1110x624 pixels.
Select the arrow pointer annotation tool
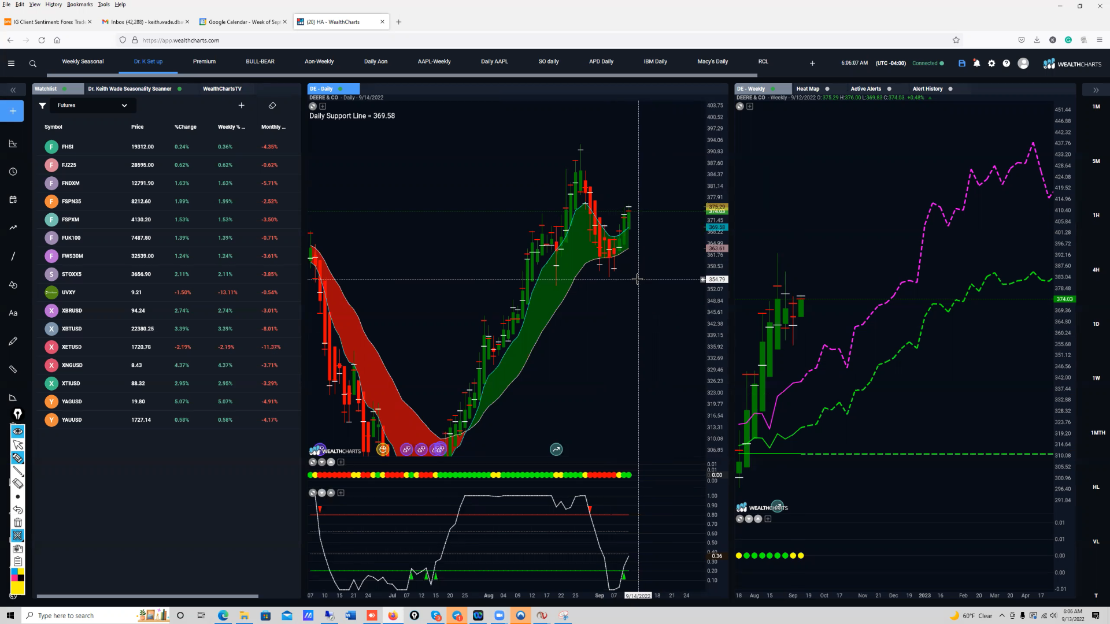(x=18, y=445)
